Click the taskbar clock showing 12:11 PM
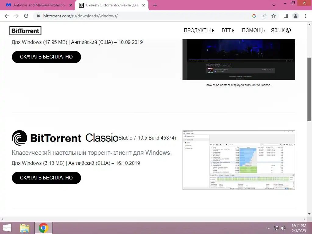The height and width of the screenshot is (234, 312). (x=299, y=228)
